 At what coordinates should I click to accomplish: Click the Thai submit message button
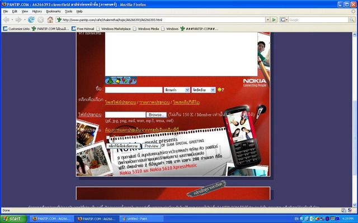[123, 146]
